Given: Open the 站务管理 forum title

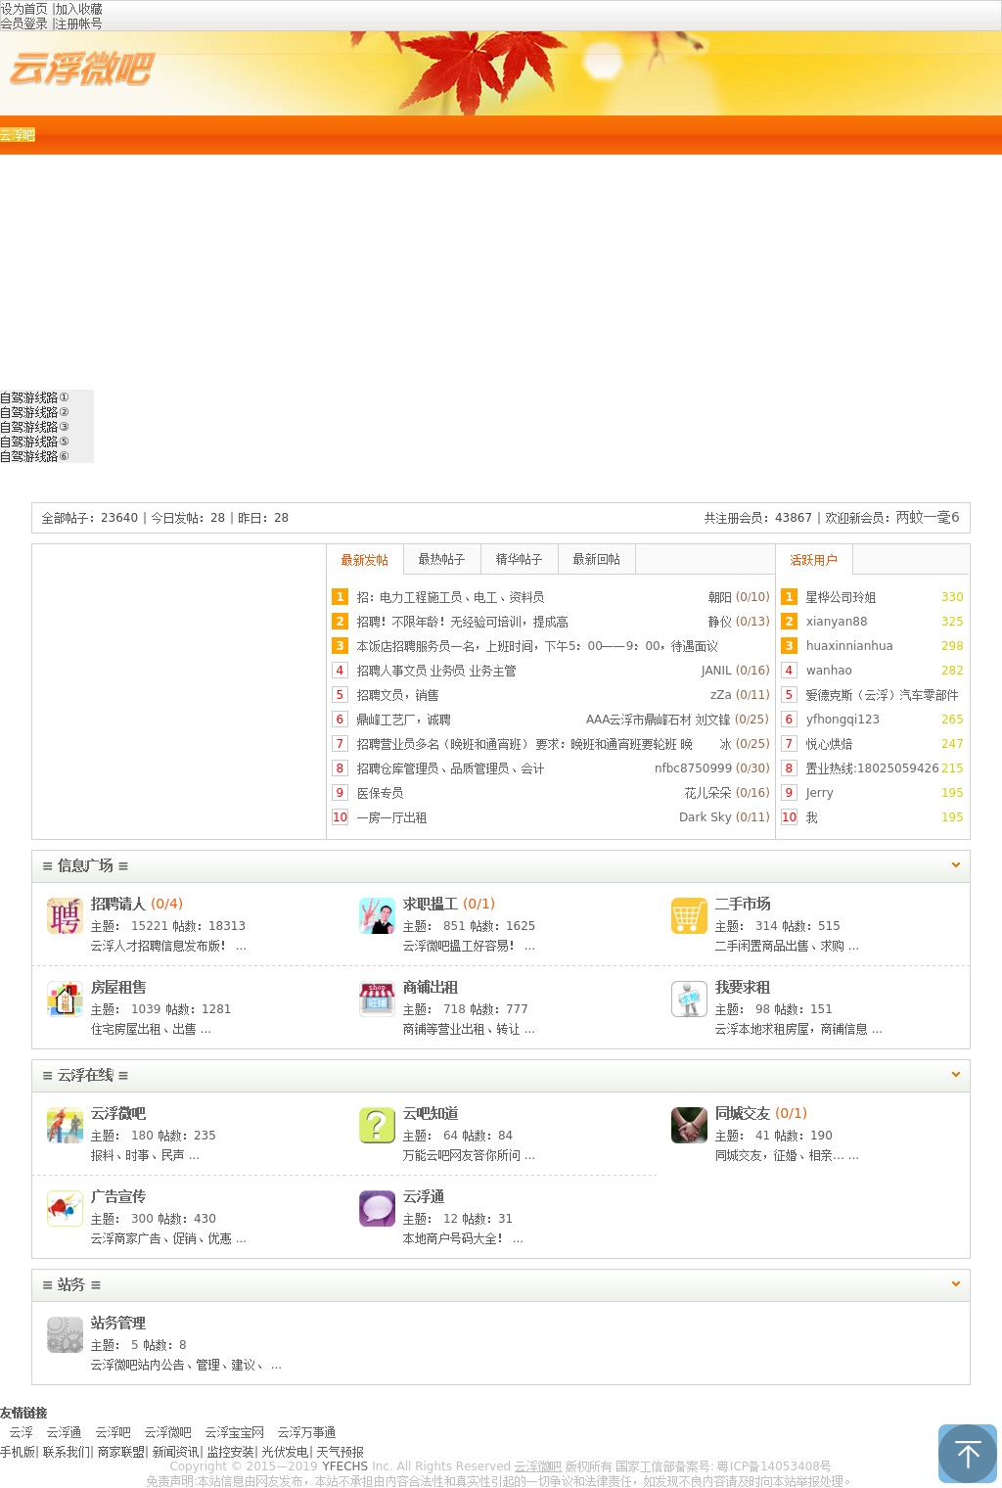Looking at the screenshot, I should pyautogui.click(x=118, y=1323).
